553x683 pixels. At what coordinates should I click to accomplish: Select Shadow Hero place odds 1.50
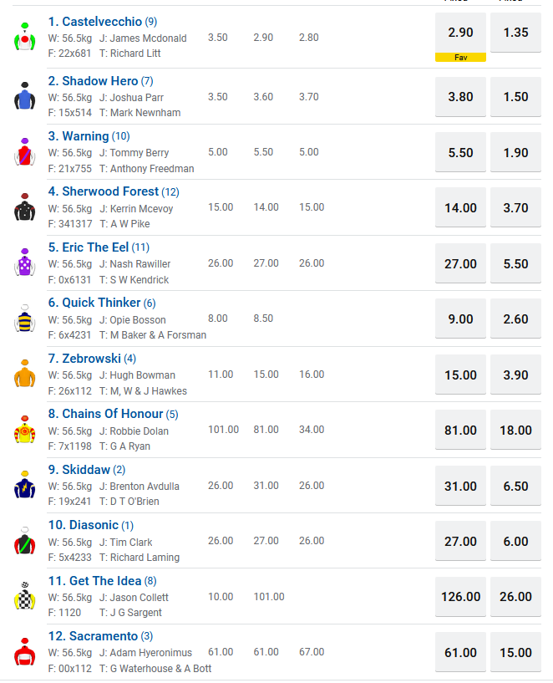click(x=515, y=97)
